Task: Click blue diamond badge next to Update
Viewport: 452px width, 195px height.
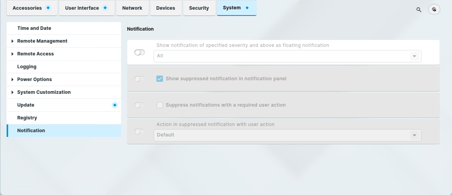Action: [115, 105]
